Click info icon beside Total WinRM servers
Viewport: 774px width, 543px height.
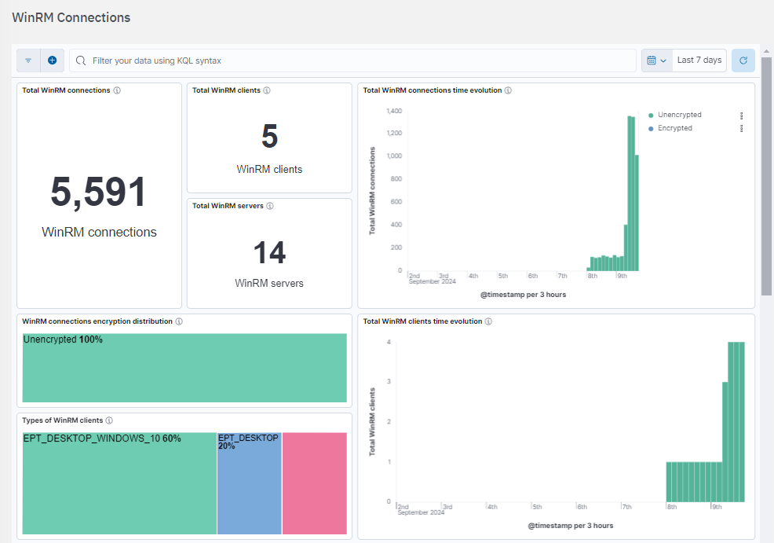click(270, 206)
